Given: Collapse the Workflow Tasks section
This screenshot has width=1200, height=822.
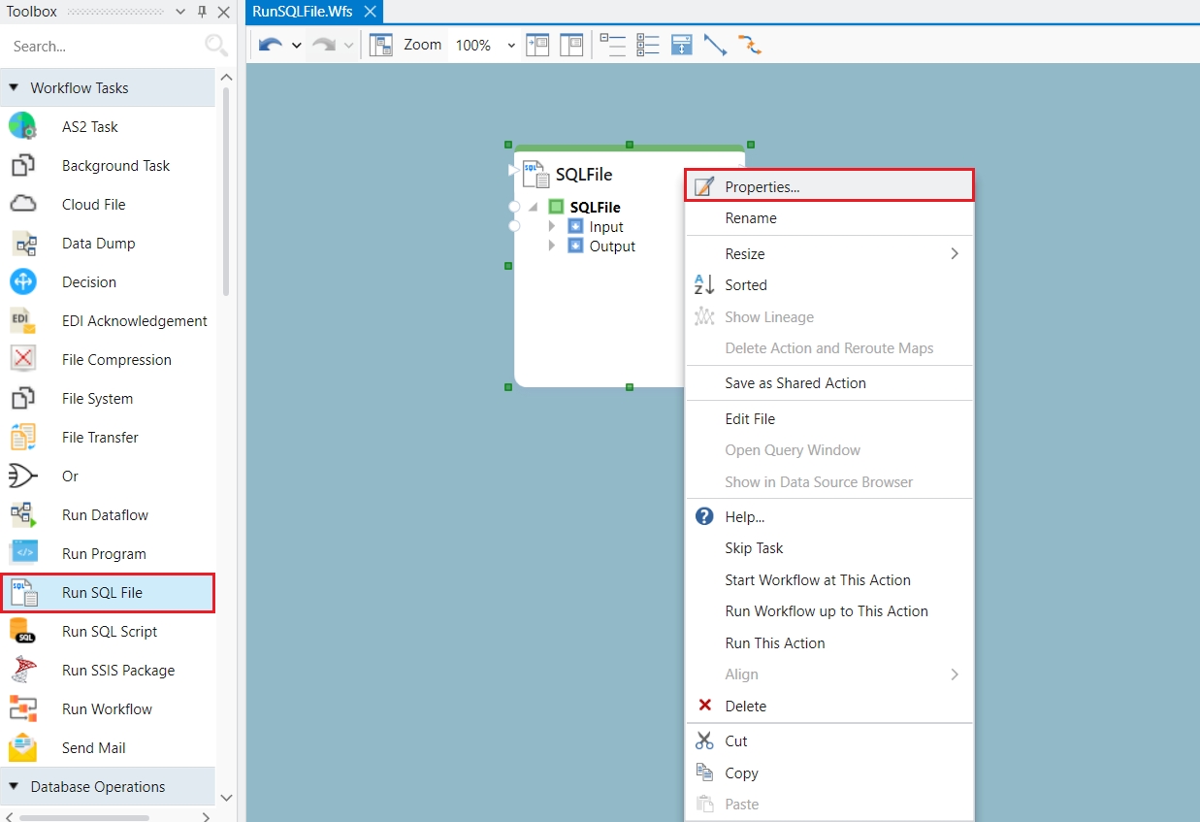Looking at the screenshot, I should tap(14, 87).
